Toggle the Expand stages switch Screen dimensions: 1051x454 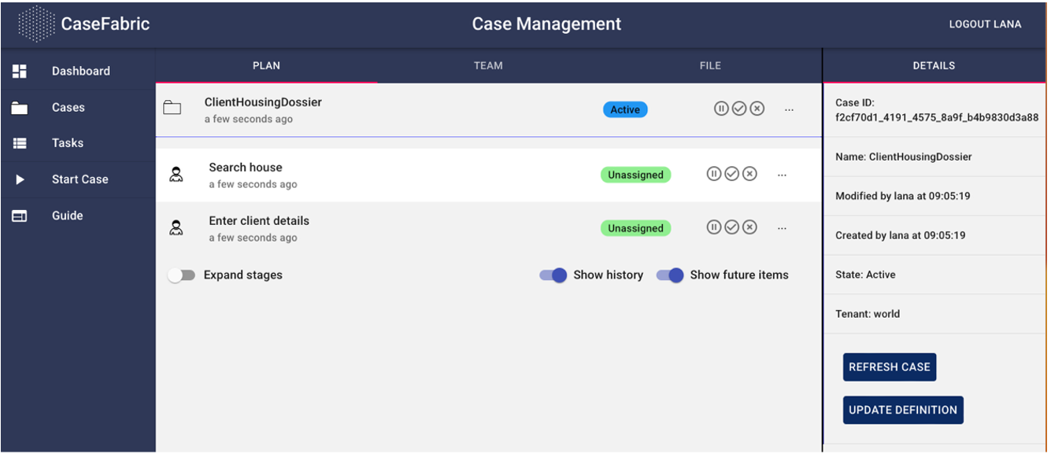point(182,275)
